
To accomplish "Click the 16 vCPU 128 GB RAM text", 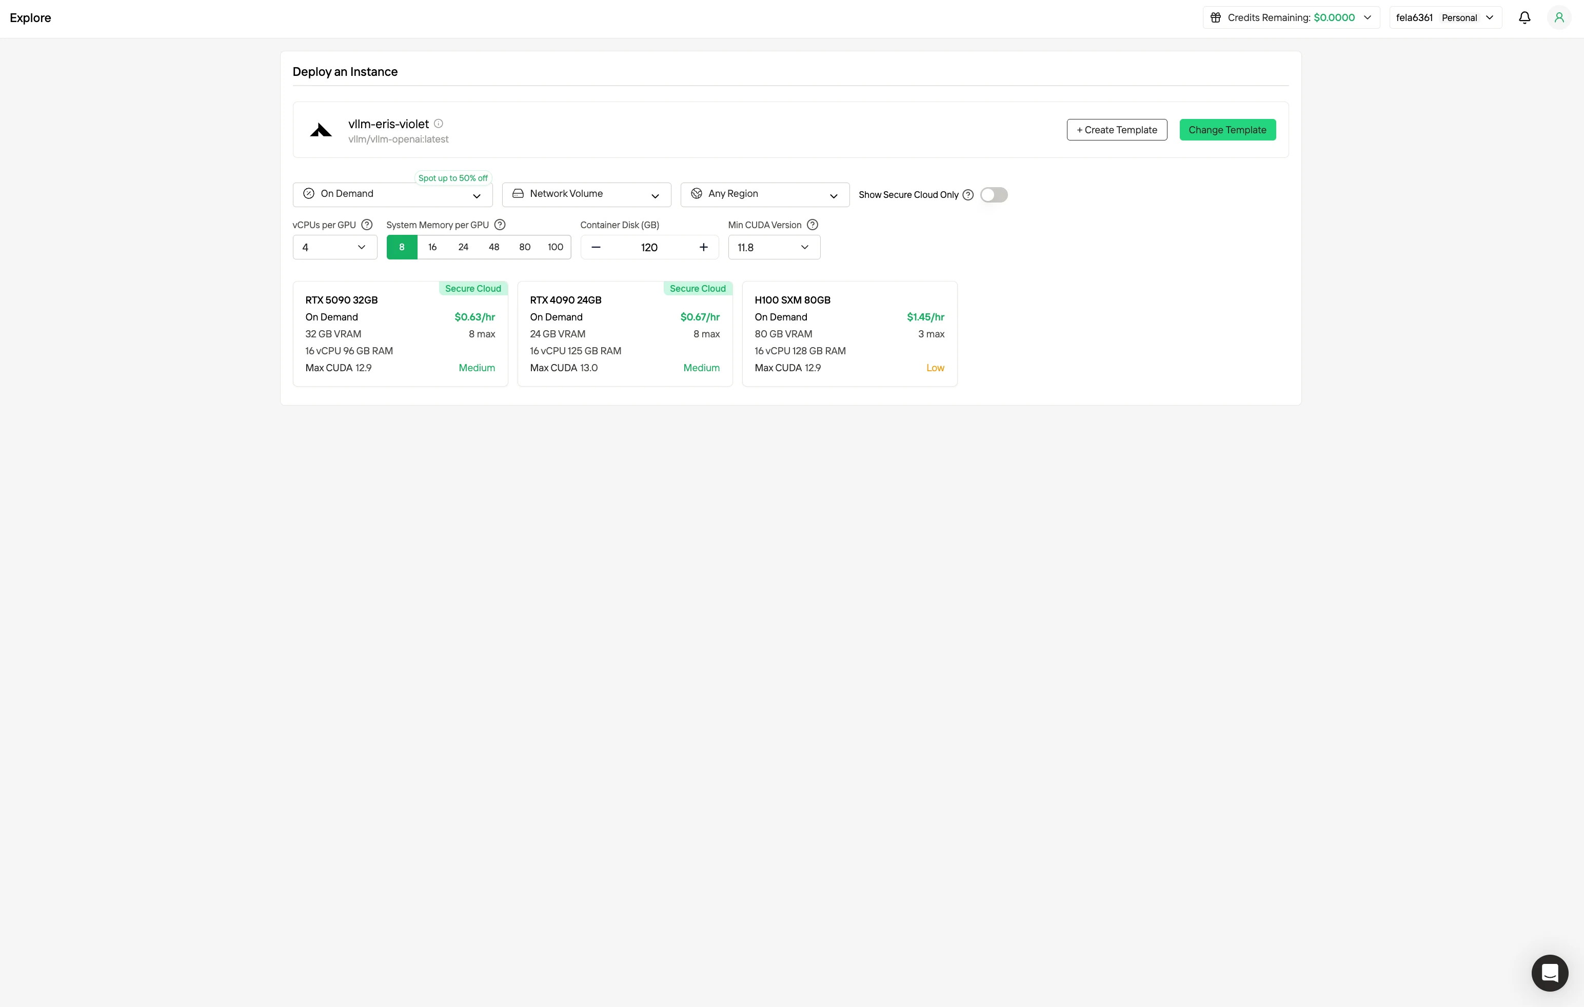I will click(800, 351).
